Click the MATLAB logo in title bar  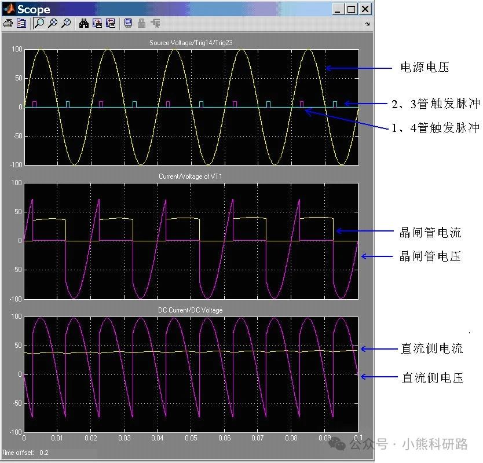tap(9, 9)
